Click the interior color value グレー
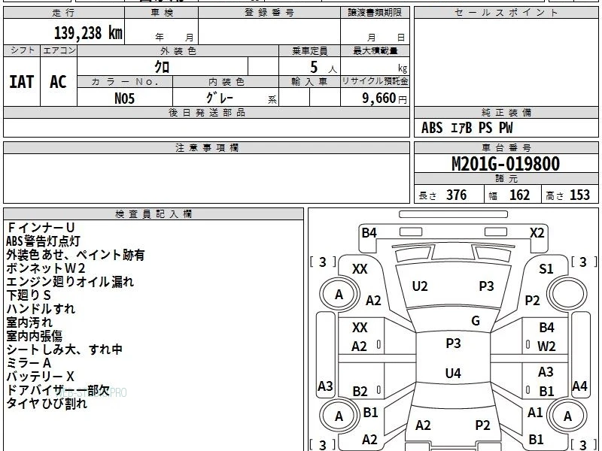 click(220, 98)
